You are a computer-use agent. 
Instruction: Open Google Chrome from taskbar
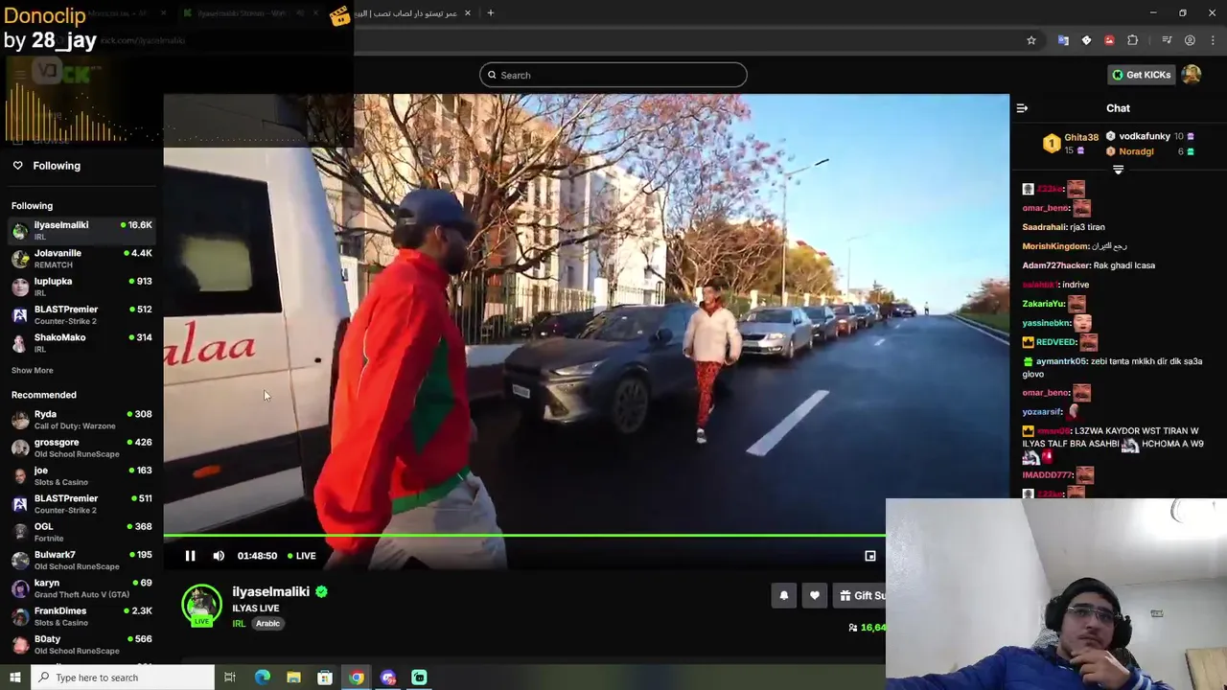point(356,678)
